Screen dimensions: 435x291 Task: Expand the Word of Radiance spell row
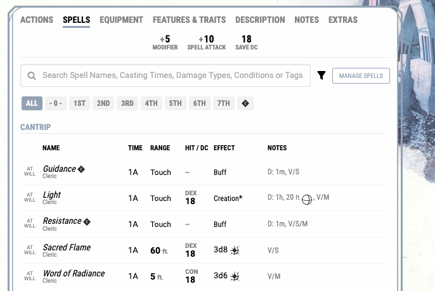[204, 276]
